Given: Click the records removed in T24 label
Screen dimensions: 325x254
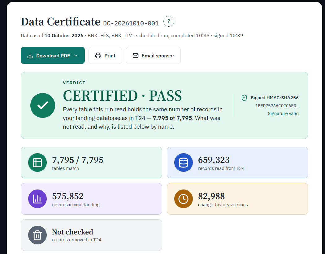Looking at the screenshot, I should coord(77,240).
